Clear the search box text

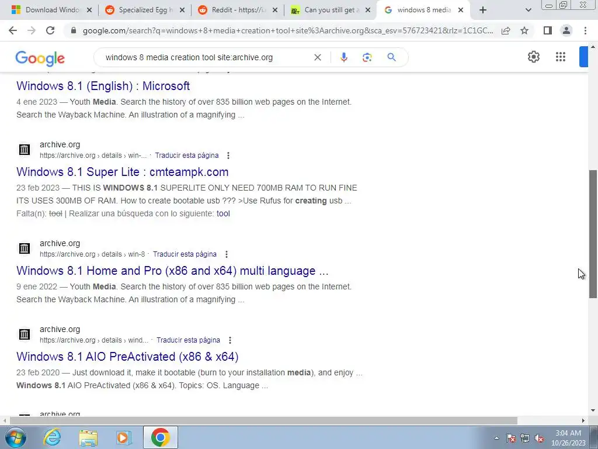tap(317, 57)
